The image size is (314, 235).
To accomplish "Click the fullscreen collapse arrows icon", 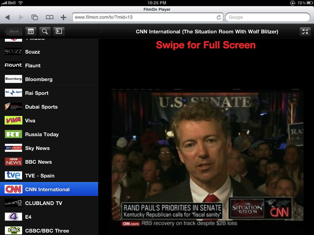I will tap(305, 32).
